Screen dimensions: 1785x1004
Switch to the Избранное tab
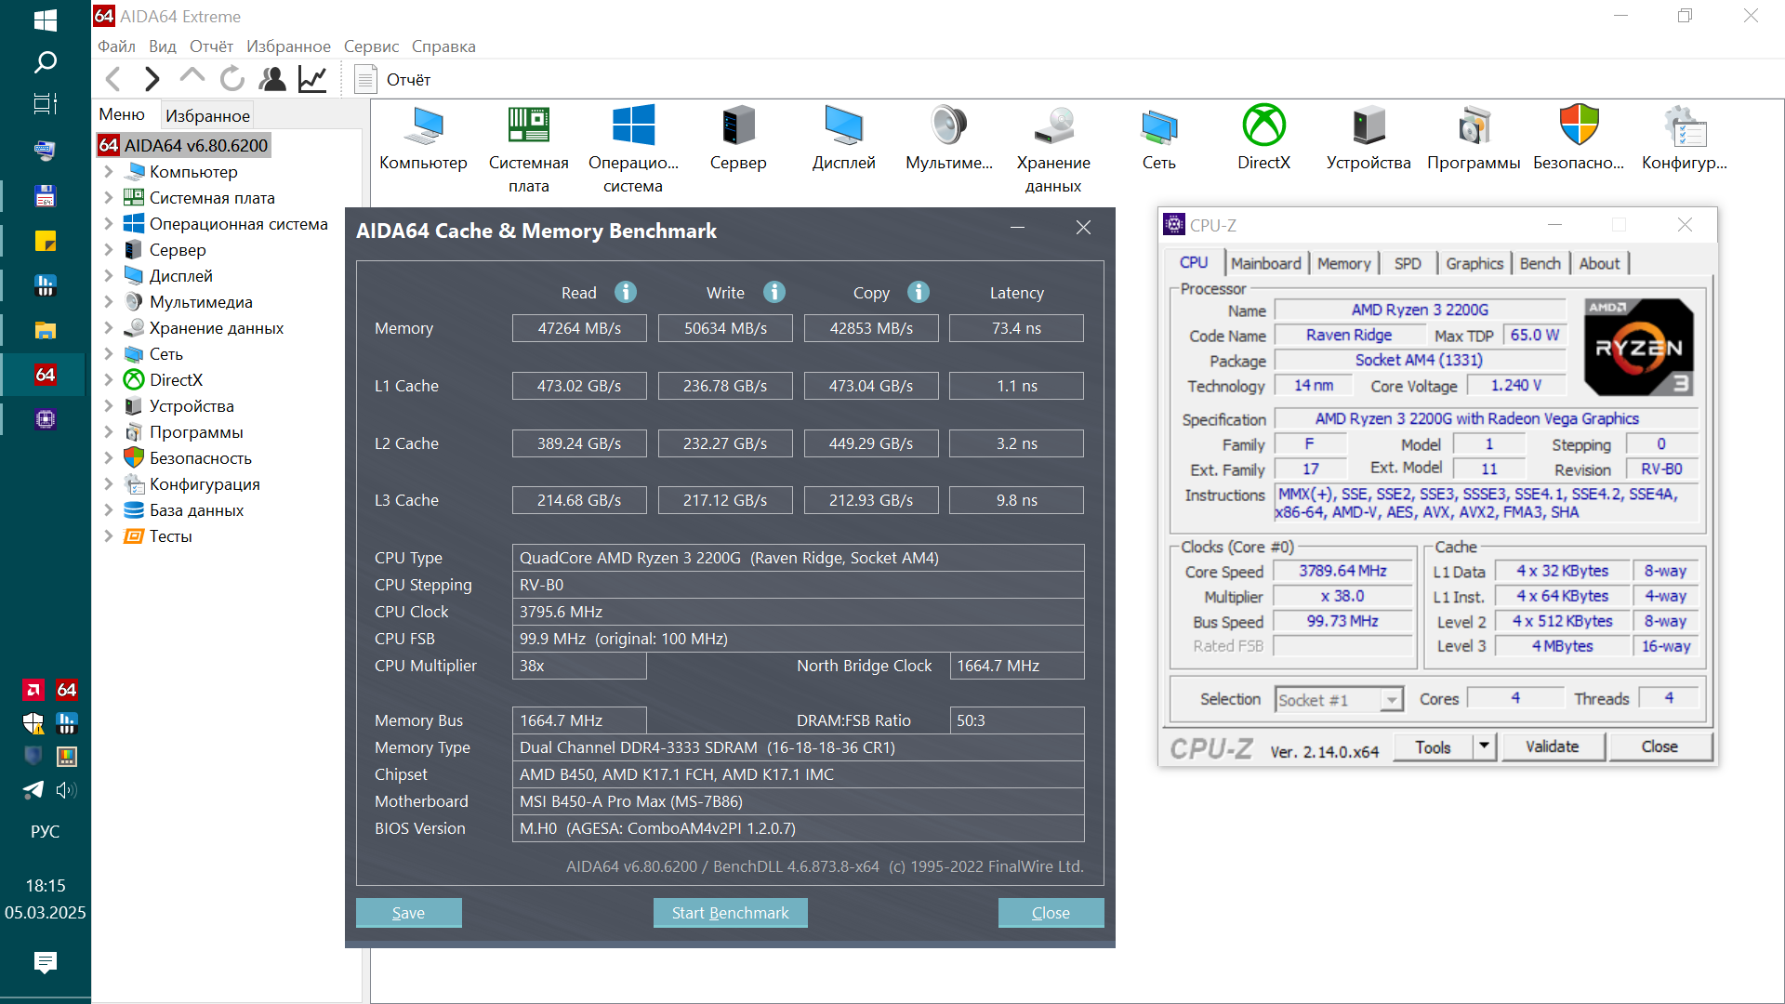click(x=207, y=116)
